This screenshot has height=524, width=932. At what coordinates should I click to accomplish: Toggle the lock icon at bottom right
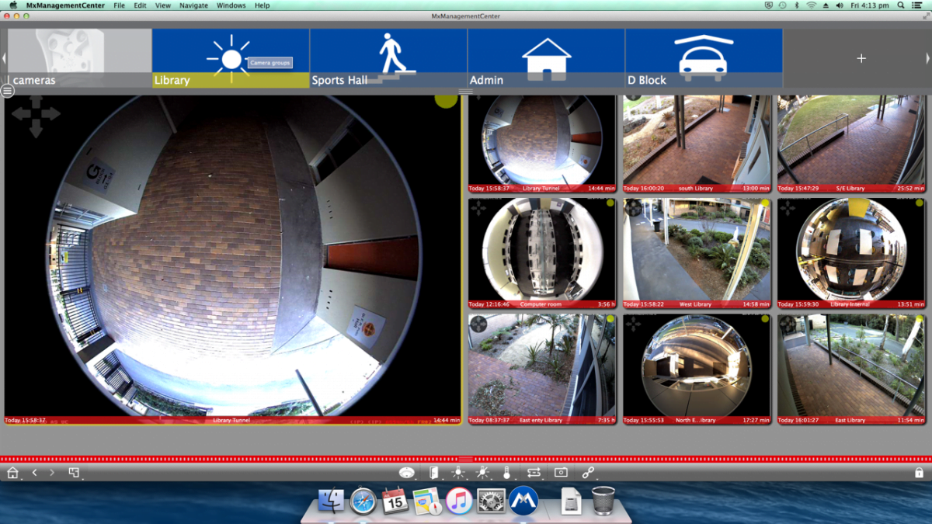pos(919,472)
